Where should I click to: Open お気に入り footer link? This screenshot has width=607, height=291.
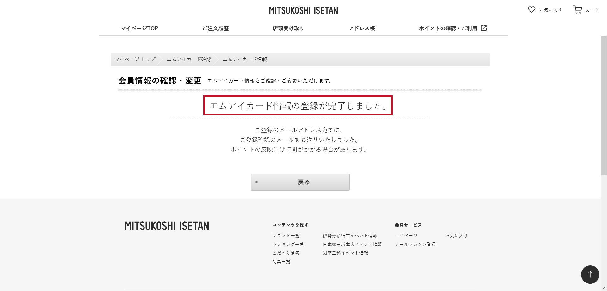pyautogui.click(x=456, y=236)
